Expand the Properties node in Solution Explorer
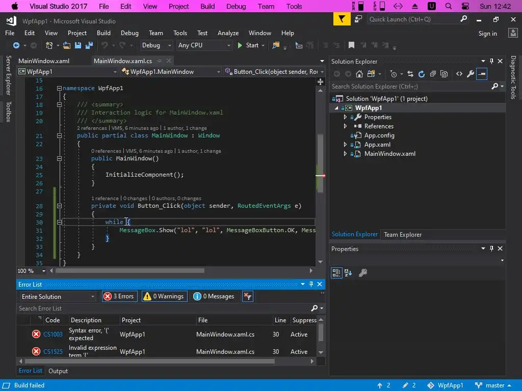522x391 pixels. tap(345, 117)
